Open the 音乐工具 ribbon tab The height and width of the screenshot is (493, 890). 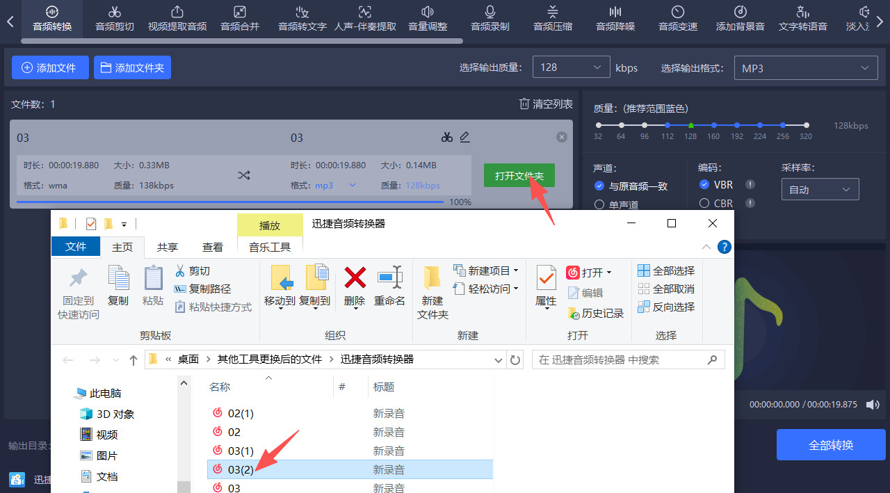[270, 246]
